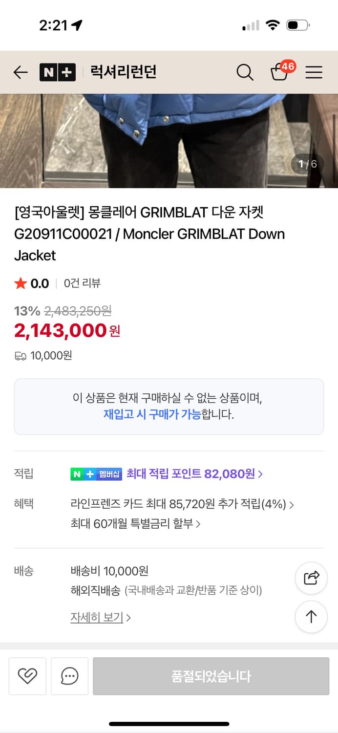Open the hamburger menu
The image size is (338, 733).
[x=314, y=72]
